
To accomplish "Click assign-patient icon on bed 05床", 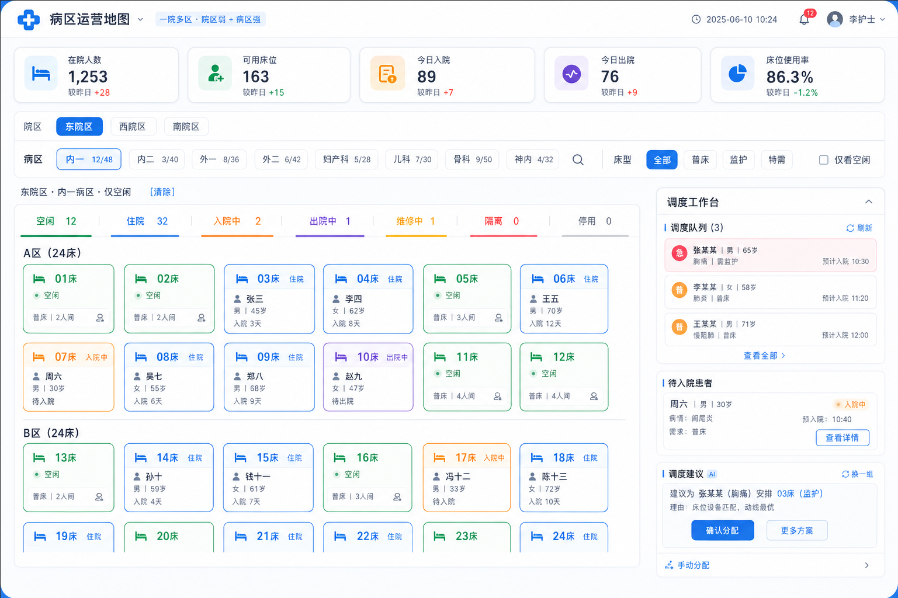I will tap(498, 318).
